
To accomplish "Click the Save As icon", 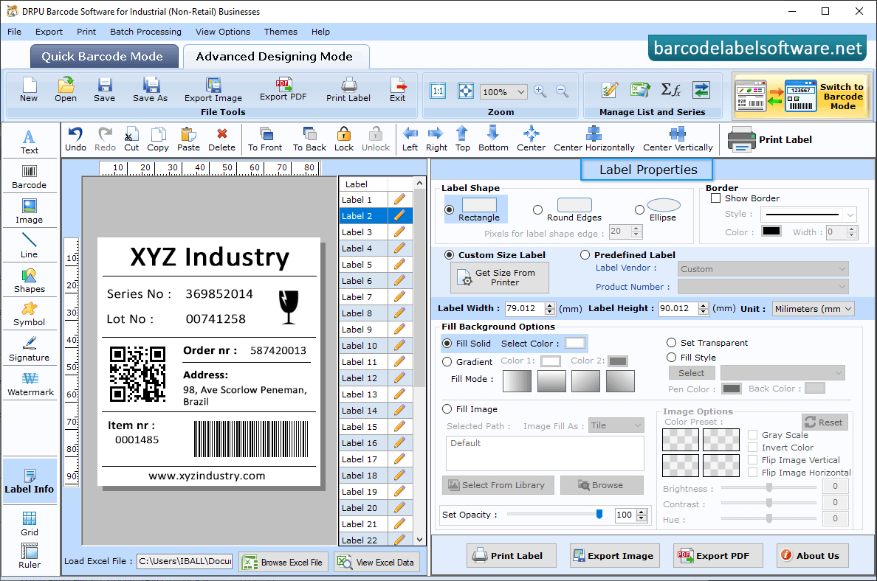I will [150, 90].
